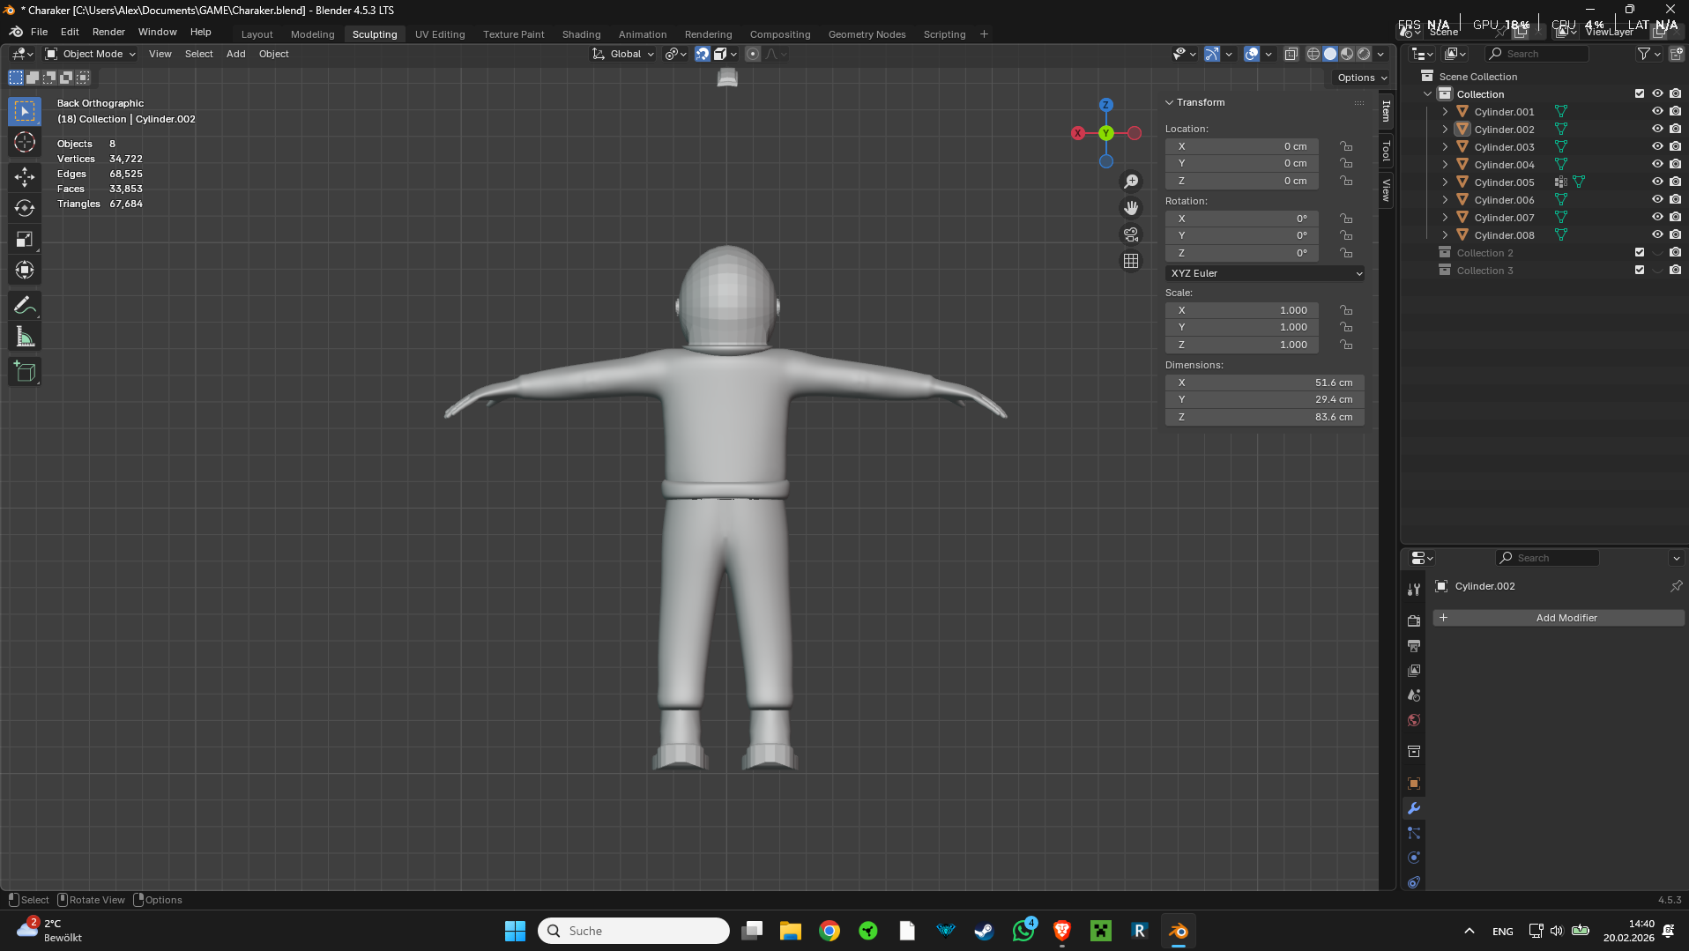The height and width of the screenshot is (951, 1689).
Task: Click the viewport Zoom magnifier gizmo
Action: 1131,182
